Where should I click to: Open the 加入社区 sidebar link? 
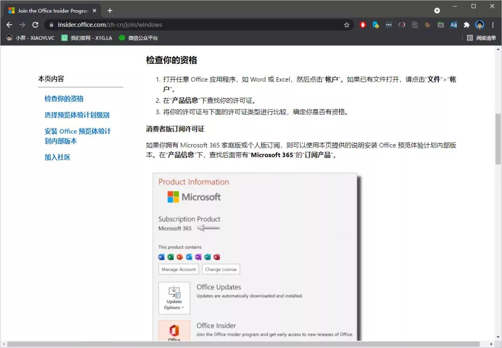click(x=57, y=158)
